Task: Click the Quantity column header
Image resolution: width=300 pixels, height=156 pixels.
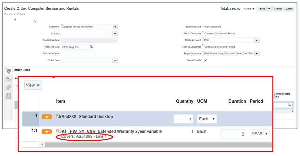Action: coord(184,101)
